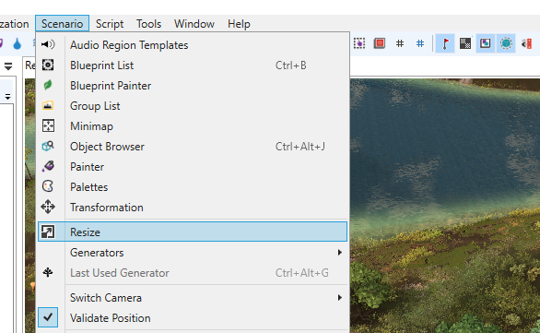
Task: Choose the highlighted Resize entry
Action: pos(193,232)
